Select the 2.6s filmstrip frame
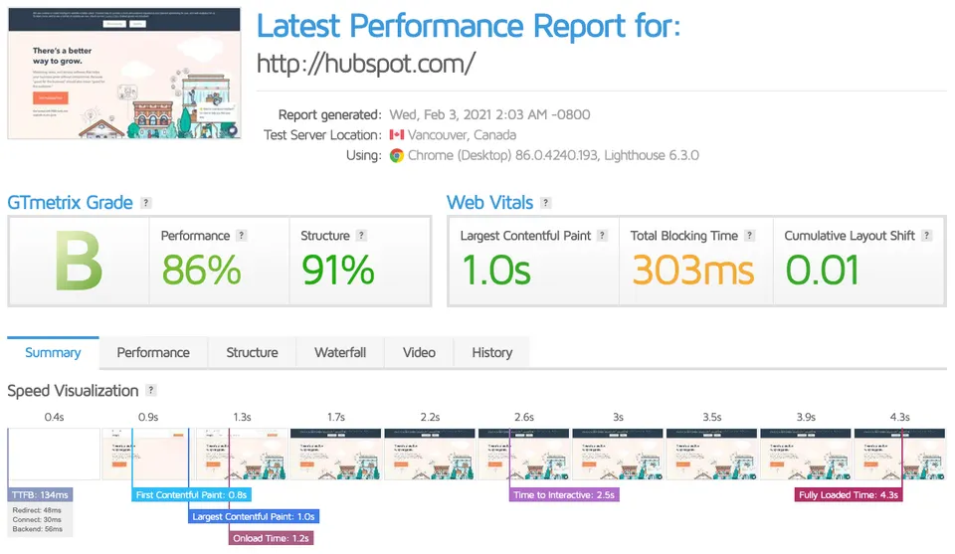Image resolution: width=955 pixels, height=554 pixels. click(524, 455)
